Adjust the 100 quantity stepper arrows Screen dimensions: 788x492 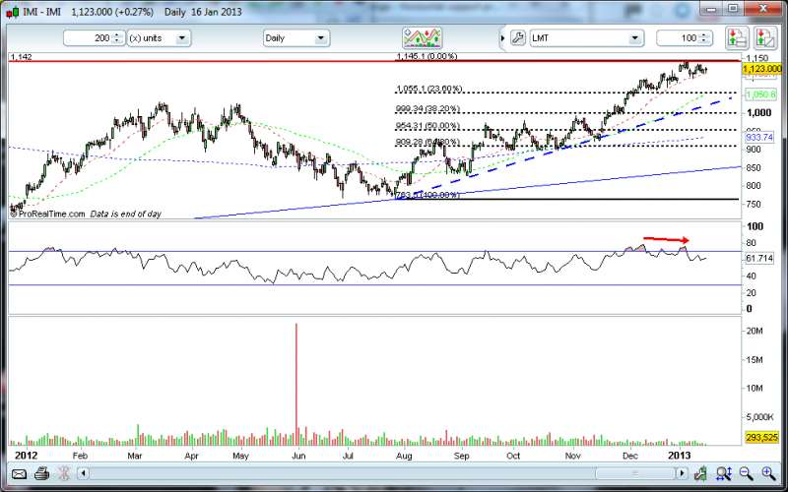point(704,38)
